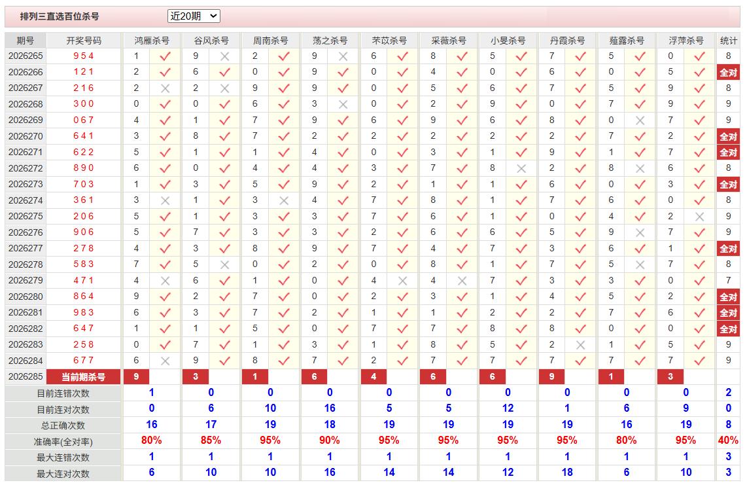The height and width of the screenshot is (487, 747).
Task: Select the 目前连错次数 row label
Action: pos(63,393)
